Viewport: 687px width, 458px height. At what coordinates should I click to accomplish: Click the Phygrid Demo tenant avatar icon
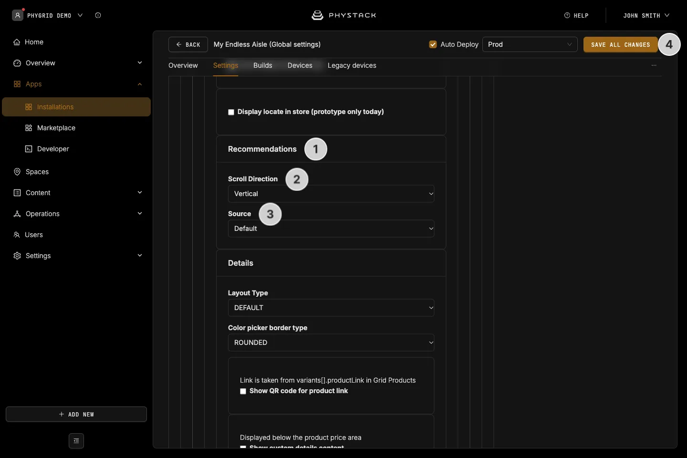[18, 15]
